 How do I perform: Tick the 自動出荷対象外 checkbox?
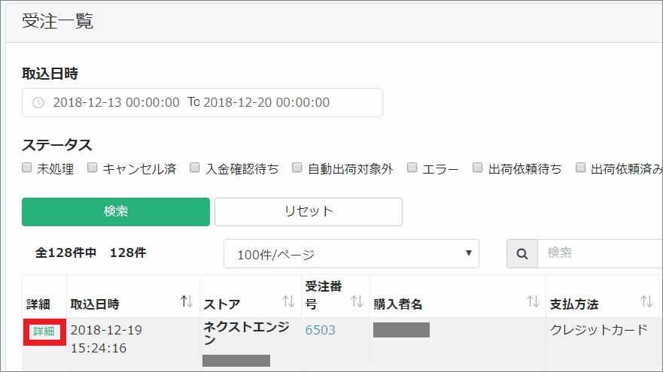(x=297, y=168)
